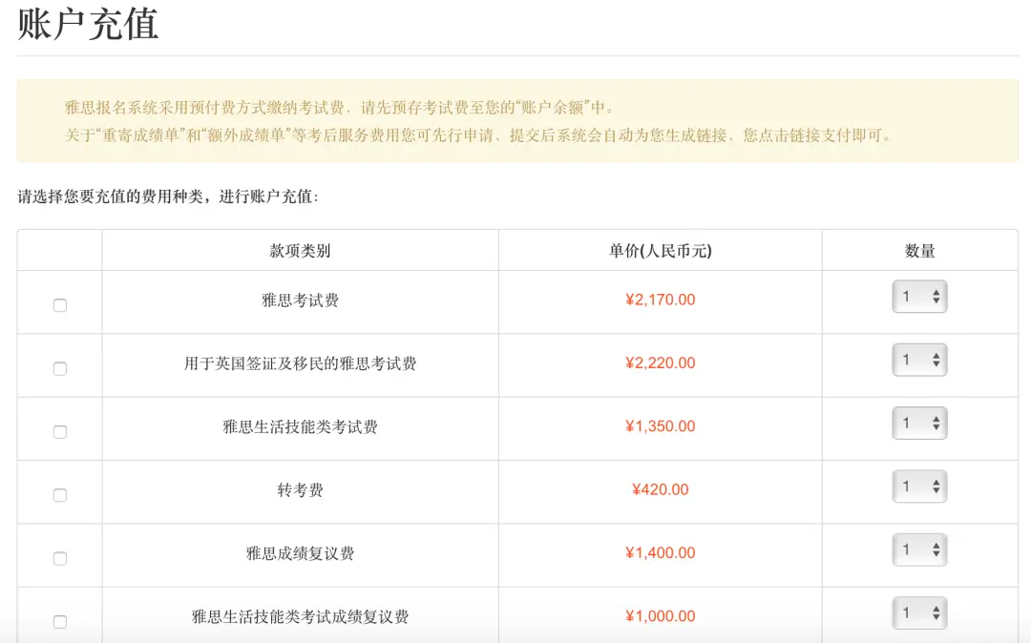
Task: Click the ¥1,000.00 price
Action: pos(661,616)
